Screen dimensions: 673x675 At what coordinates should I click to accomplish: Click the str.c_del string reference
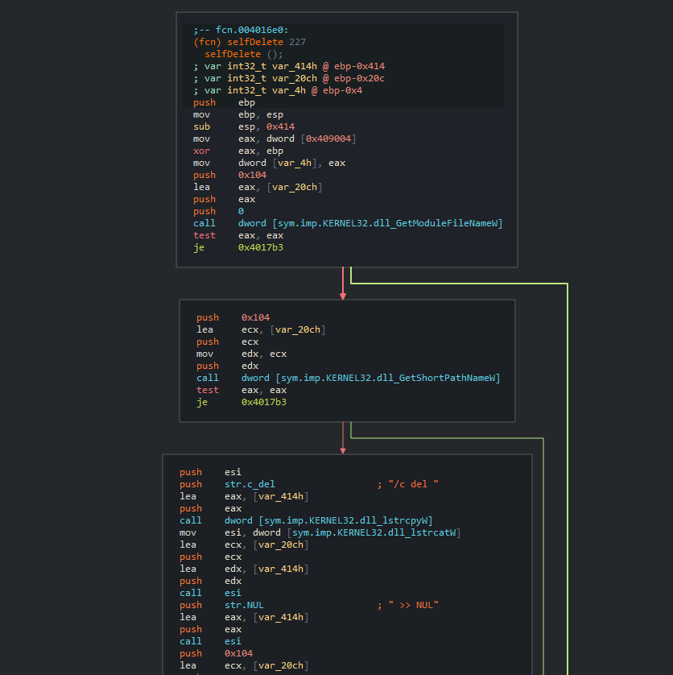(250, 484)
